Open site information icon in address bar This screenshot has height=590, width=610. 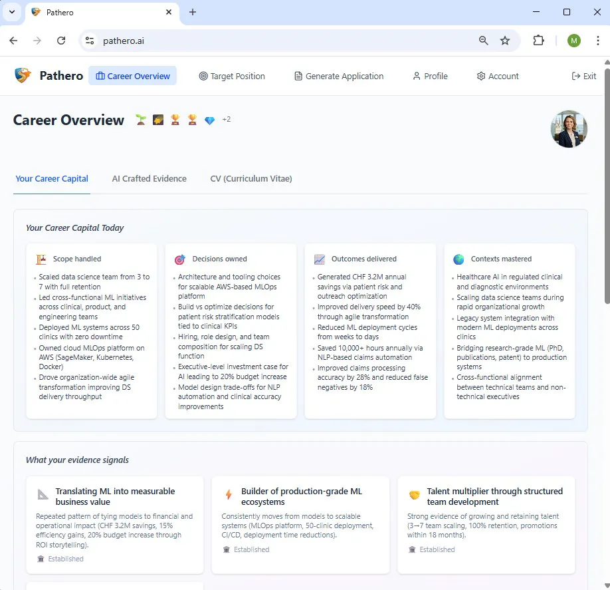pos(90,41)
